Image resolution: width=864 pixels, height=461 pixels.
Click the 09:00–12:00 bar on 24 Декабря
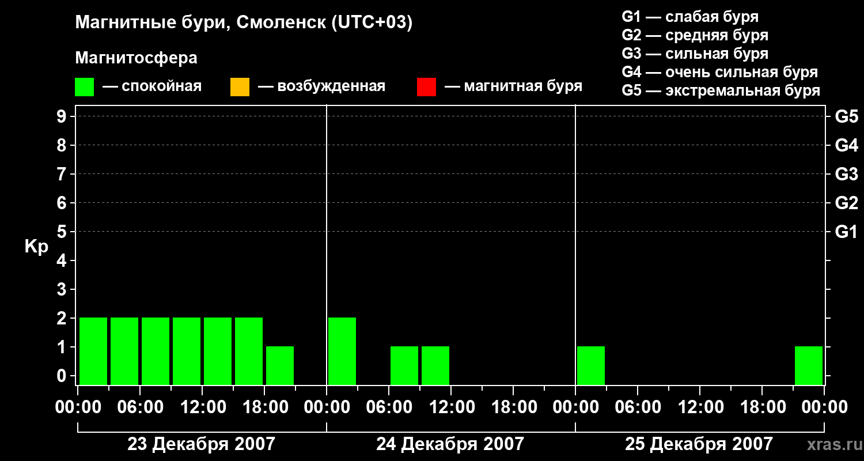(x=435, y=365)
